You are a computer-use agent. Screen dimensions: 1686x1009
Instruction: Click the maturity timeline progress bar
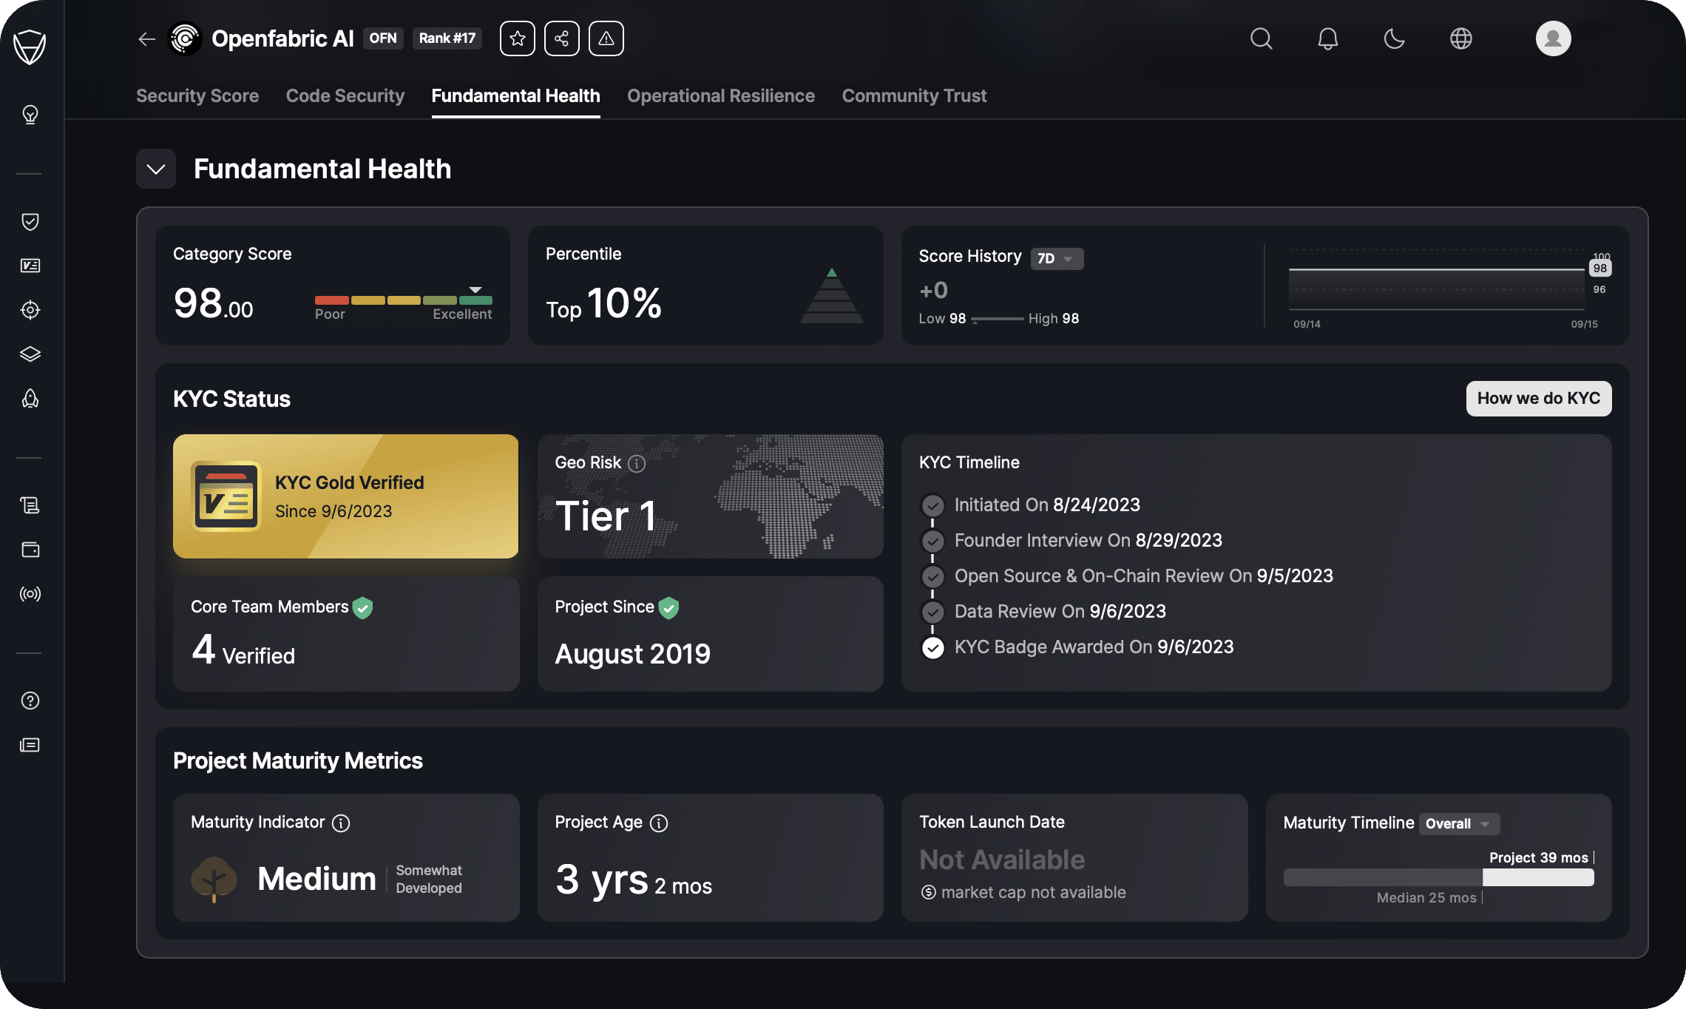(1439, 877)
